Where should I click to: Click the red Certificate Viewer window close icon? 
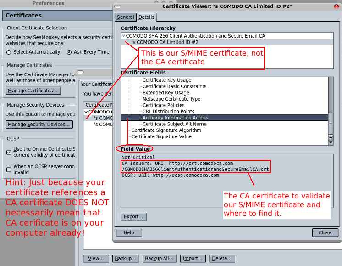tap(336, 6)
